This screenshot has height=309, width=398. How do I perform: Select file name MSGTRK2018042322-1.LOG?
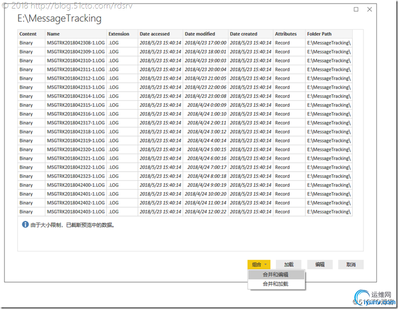pos(75,167)
